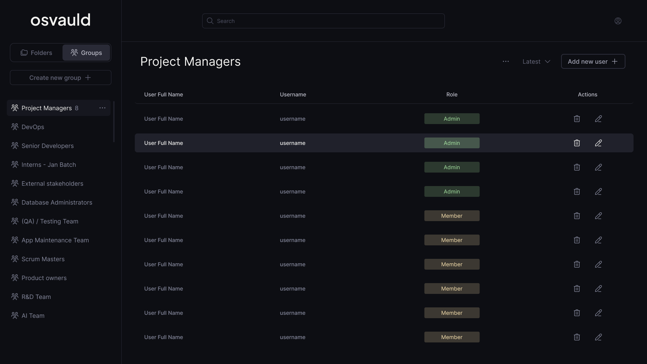This screenshot has height=364, width=647.
Task: Edit user in the last Member row
Action: pos(598,337)
